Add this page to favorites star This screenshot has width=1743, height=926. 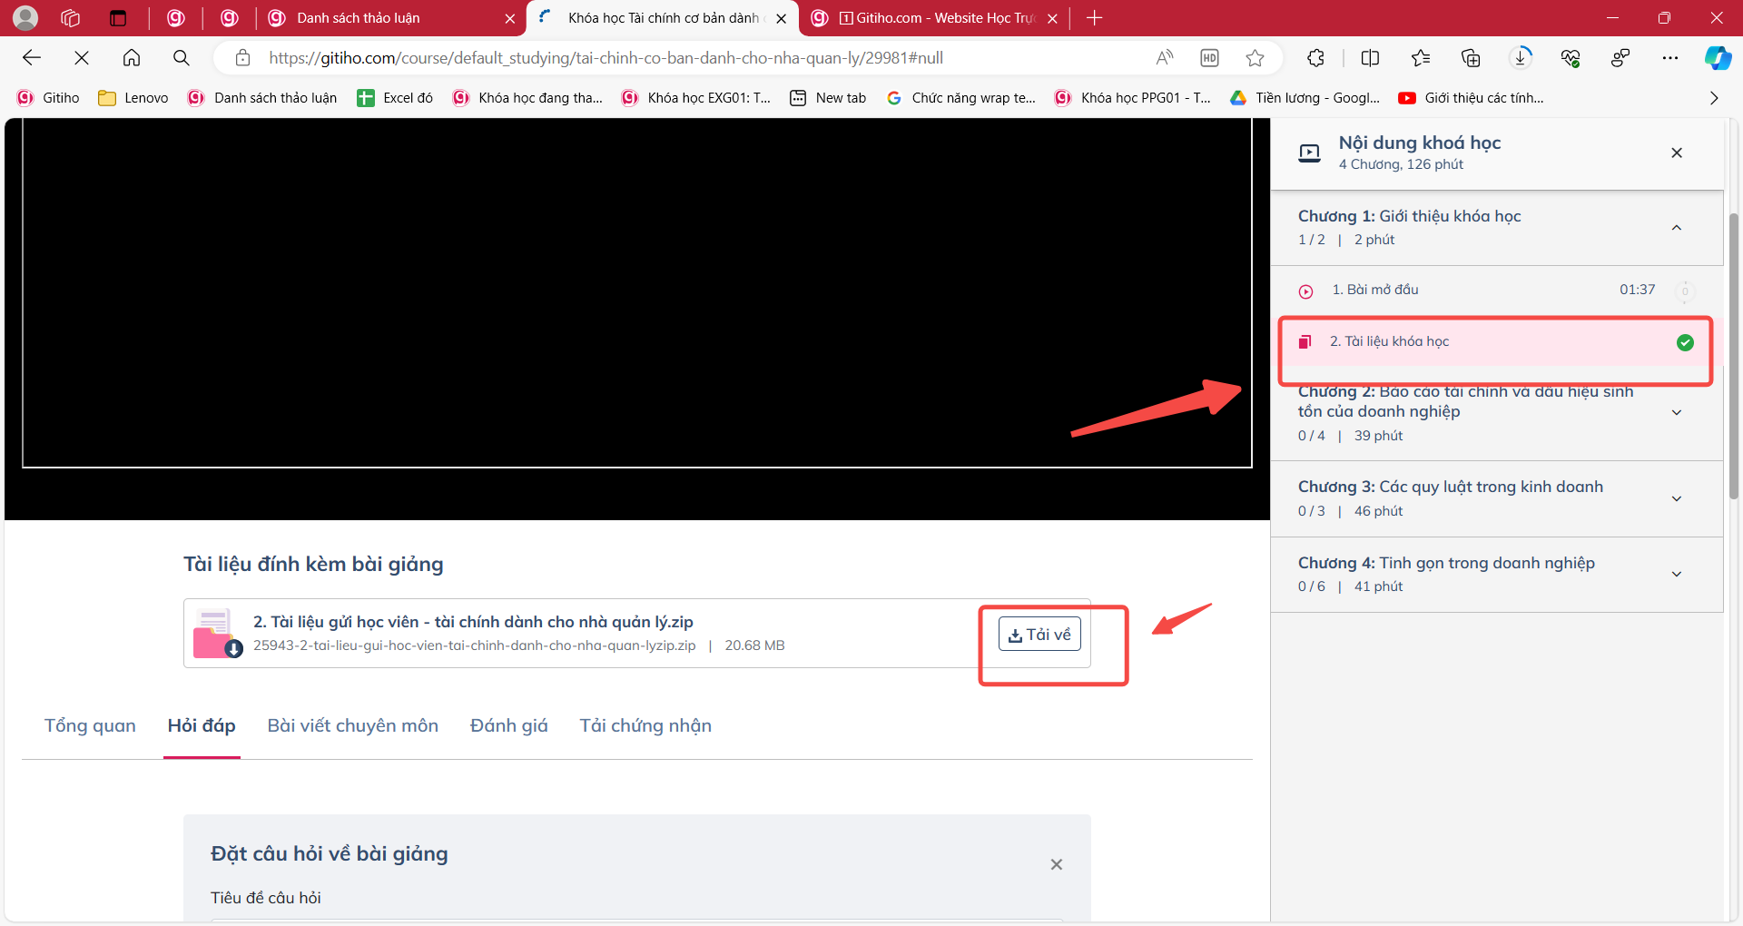tap(1255, 58)
